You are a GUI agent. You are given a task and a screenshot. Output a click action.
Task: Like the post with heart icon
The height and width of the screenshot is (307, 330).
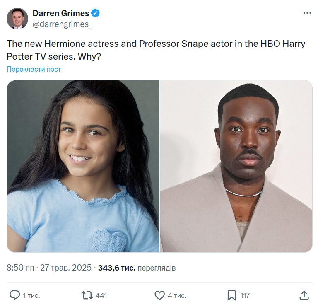coord(159,295)
